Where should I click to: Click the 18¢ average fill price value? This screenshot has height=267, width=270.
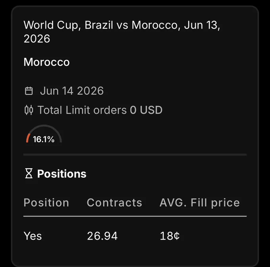tap(170, 236)
